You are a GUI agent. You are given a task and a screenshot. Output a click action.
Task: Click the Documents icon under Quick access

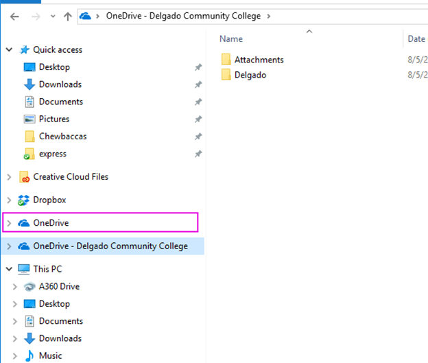pyautogui.click(x=29, y=102)
